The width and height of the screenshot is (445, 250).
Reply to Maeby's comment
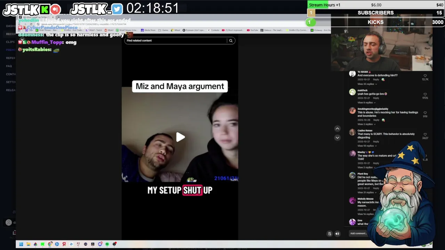(376, 163)
